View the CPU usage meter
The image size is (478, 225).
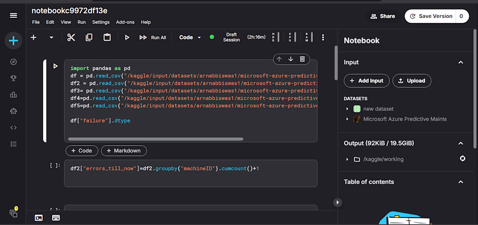(292, 37)
